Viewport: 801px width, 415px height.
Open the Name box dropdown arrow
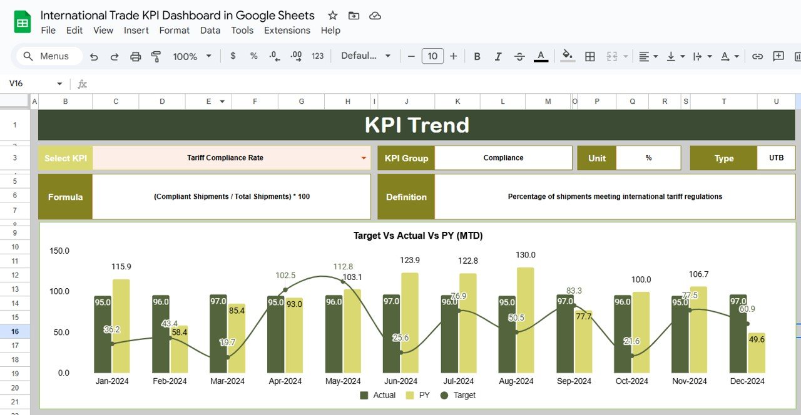coord(59,84)
